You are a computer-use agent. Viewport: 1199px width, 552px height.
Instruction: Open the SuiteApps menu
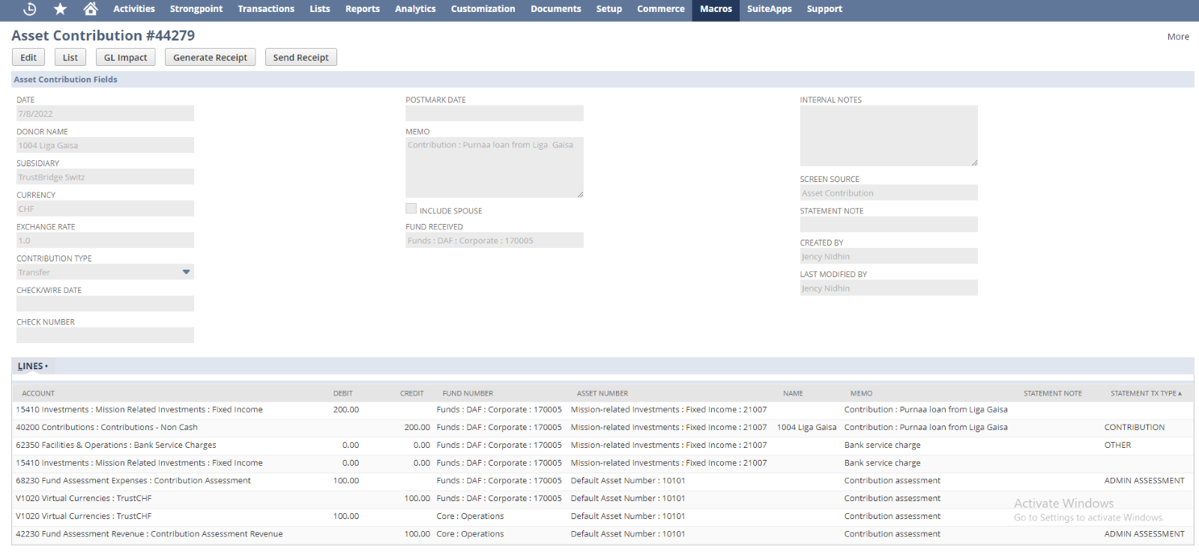tap(769, 9)
